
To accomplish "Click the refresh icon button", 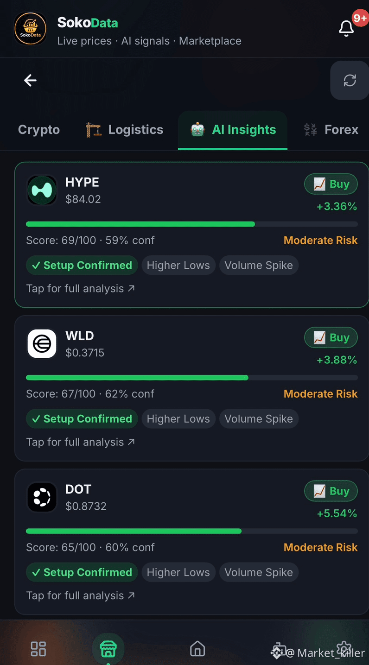I will click(350, 81).
